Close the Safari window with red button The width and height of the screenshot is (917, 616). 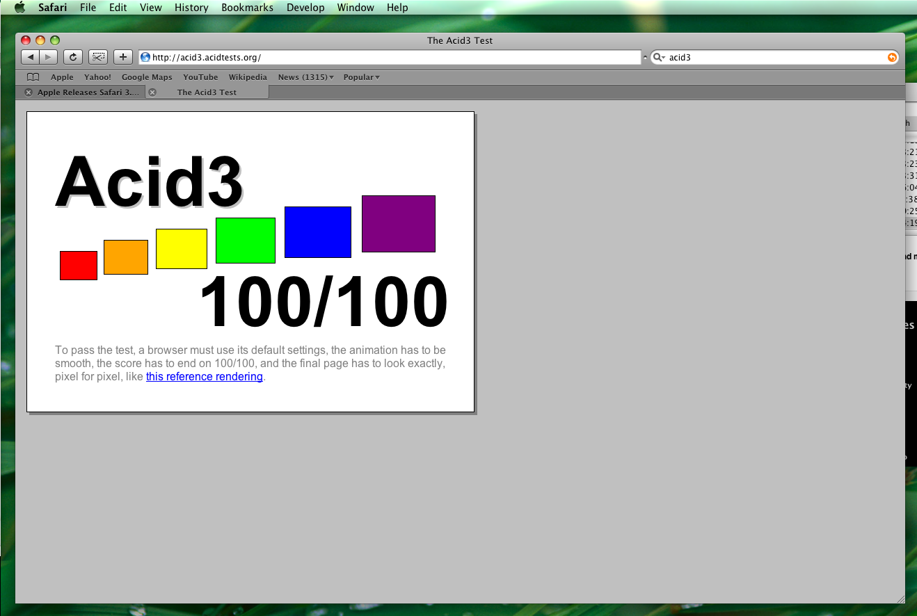[x=26, y=40]
